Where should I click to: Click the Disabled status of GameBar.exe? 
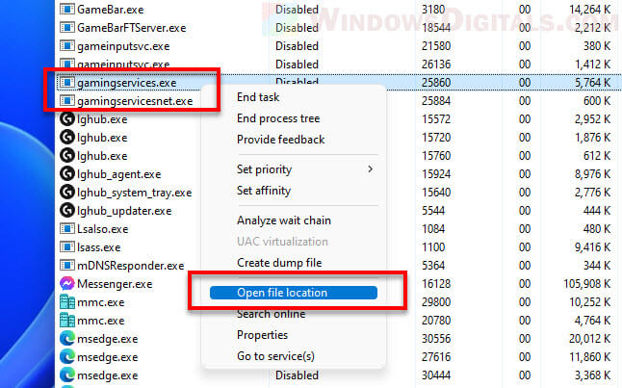tap(297, 9)
